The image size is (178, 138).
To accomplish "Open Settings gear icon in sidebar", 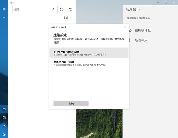I will pyautogui.click(x=4, y=134).
